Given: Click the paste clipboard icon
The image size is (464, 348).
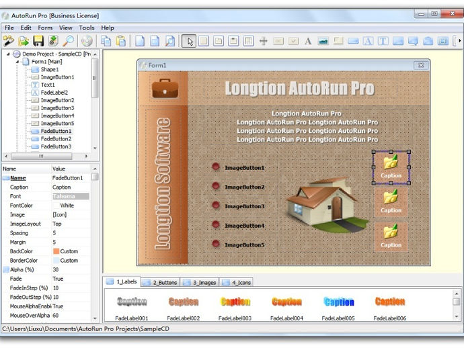Looking at the screenshot, I should (x=121, y=41).
